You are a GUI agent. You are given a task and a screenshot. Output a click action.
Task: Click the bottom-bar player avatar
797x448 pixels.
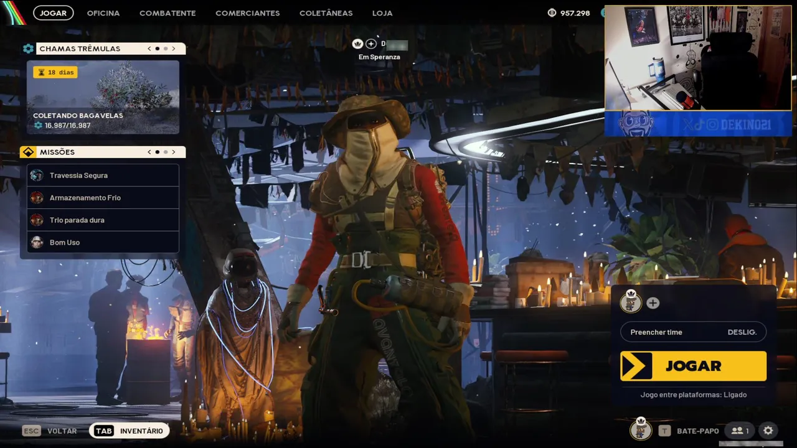pyautogui.click(x=640, y=429)
